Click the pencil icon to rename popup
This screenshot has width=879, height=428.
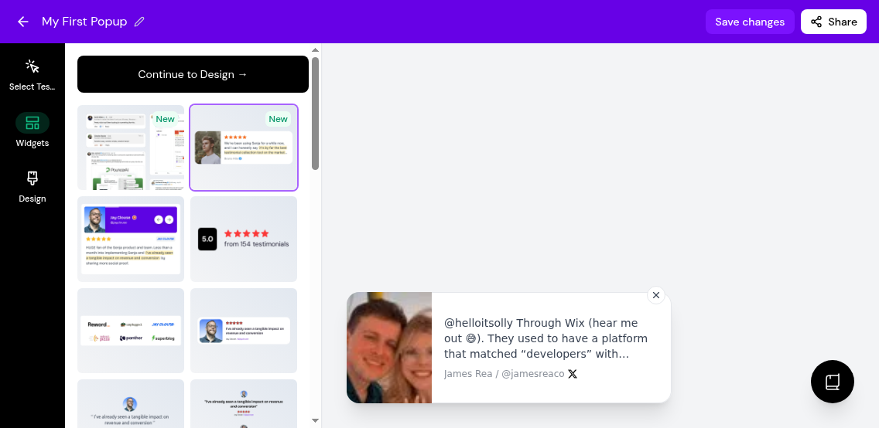[139, 22]
